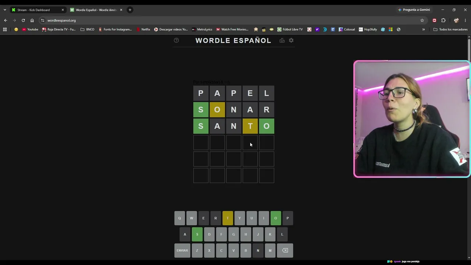The width and height of the screenshot is (471, 265).
Task: Go back with the browser back arrow
Action: (x=6, y=20)
